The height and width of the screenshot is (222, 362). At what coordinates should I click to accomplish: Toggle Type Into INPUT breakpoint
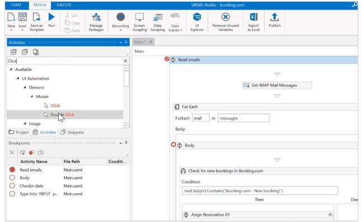12,193
